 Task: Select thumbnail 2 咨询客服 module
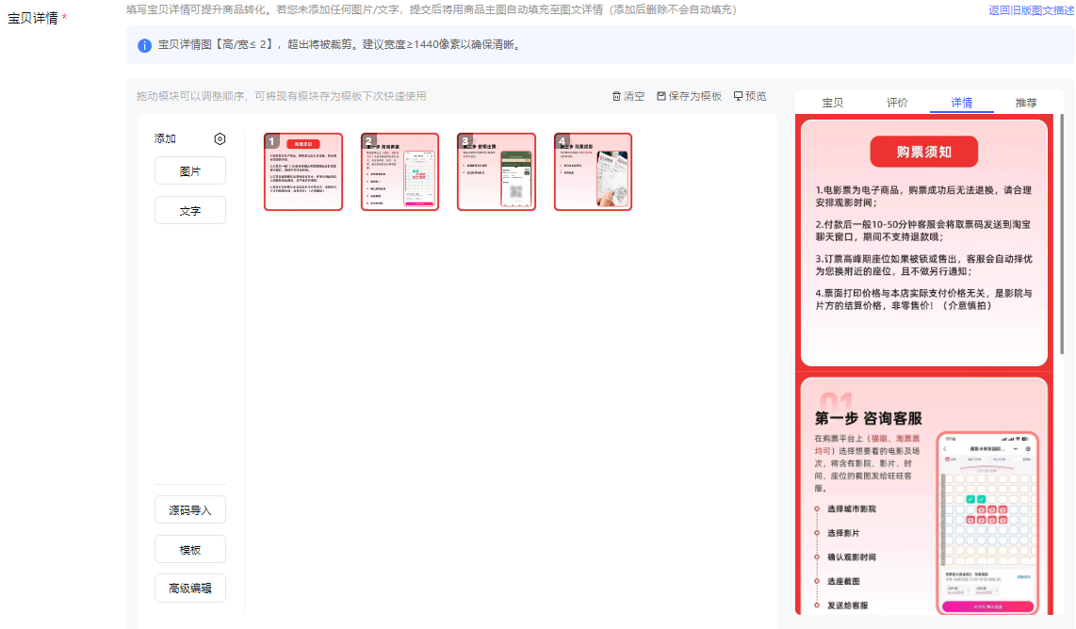(x=400, y=171)
